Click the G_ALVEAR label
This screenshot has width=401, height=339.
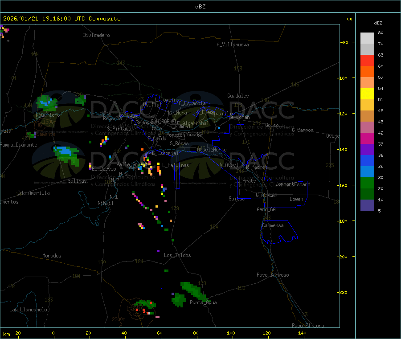point(267,195)
